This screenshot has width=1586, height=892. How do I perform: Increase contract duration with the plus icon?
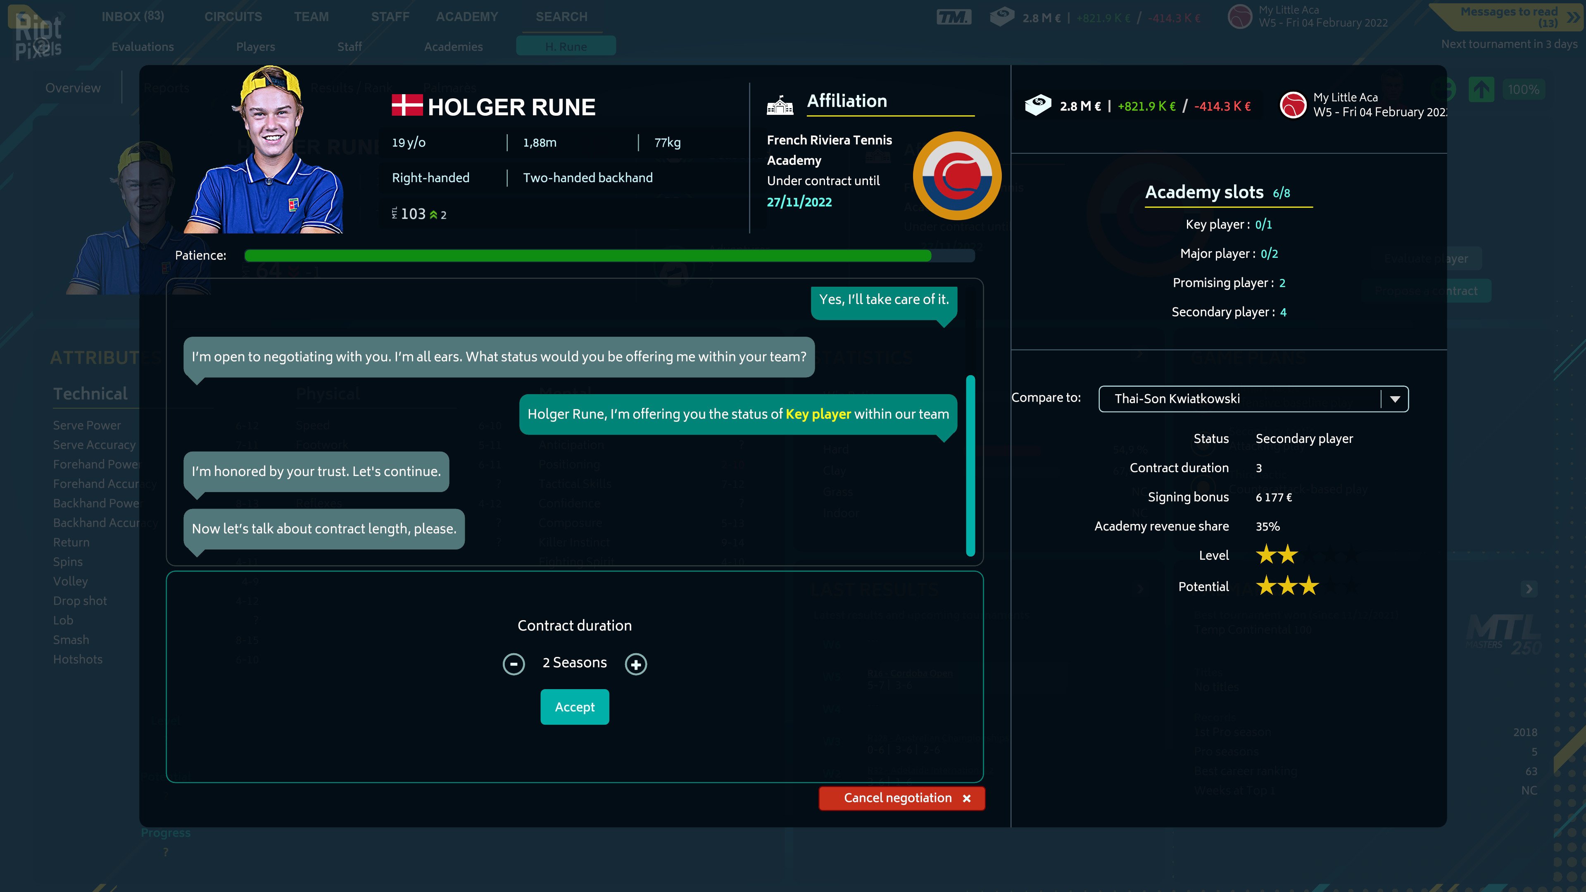(636, 664)
